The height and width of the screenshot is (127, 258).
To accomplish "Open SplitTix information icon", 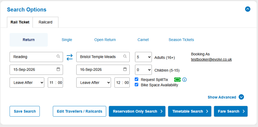I will pyautogui.click(x=184, y=80).
